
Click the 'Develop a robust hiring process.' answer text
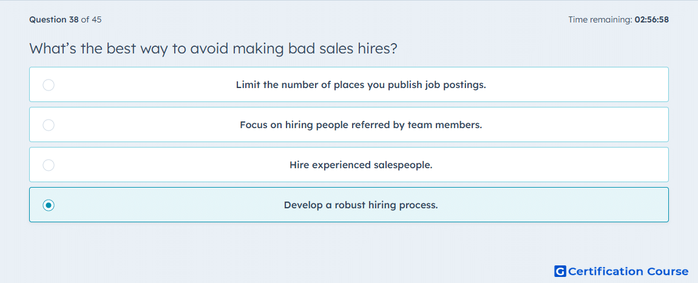coord(361,205)
